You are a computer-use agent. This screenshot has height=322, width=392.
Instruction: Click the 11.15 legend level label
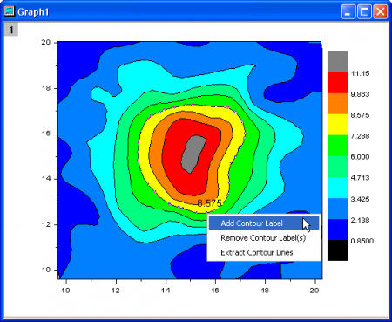[x=360, y=73]
